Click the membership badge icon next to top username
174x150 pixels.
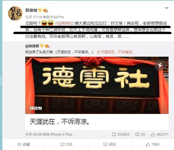coord(45,10)
